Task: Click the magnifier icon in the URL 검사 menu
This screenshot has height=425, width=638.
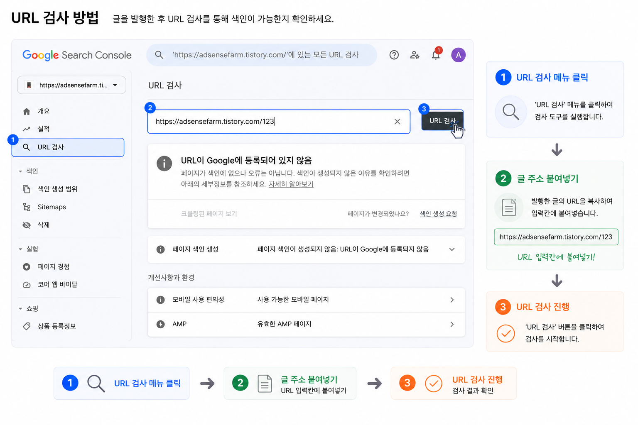Action: [x=27, y=147]
